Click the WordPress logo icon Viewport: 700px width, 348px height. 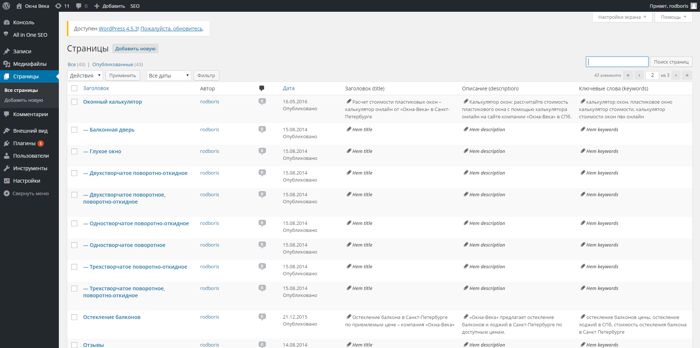[x=6, y=6]
